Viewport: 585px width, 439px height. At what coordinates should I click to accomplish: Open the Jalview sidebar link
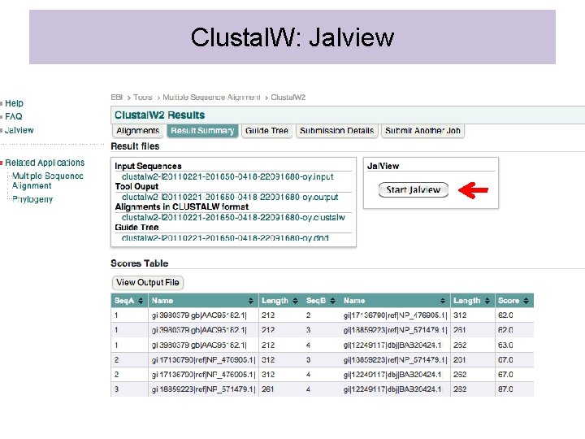pyautogui.click(x=19, y=130)
